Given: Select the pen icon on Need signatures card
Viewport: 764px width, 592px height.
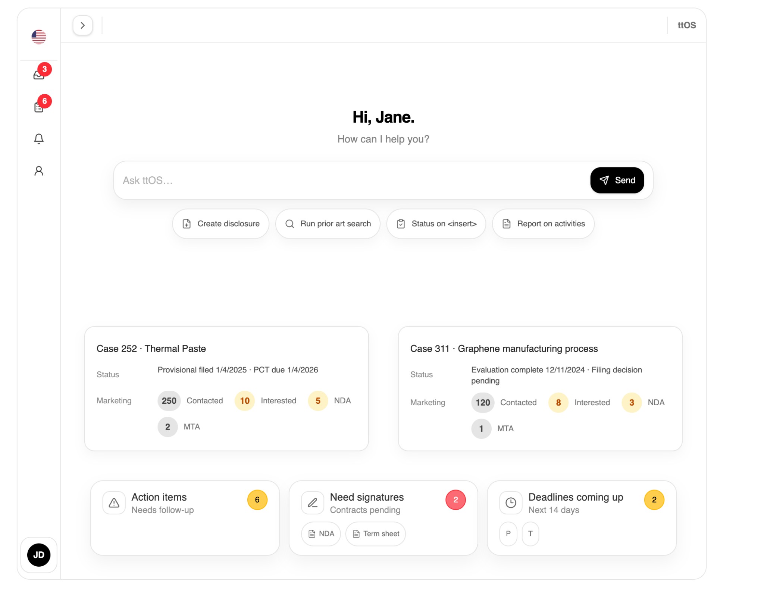Looking at the screenshot, I should click(312, 502).
